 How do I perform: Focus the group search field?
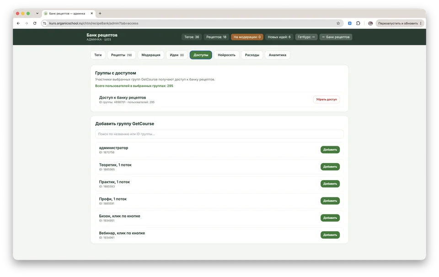coord(219,134)
